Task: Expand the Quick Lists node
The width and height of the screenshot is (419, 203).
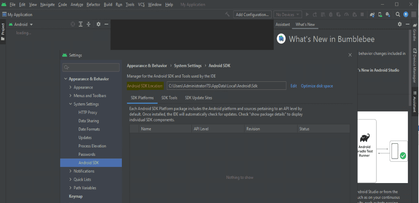Action: (x=71, y=180)
